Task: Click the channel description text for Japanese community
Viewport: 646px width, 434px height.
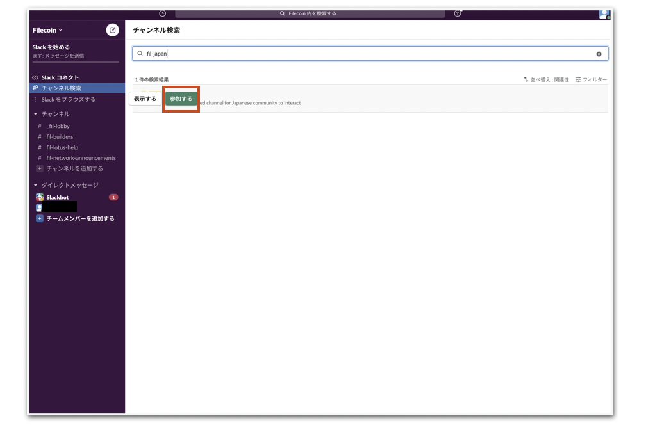Action: [250, 103]
